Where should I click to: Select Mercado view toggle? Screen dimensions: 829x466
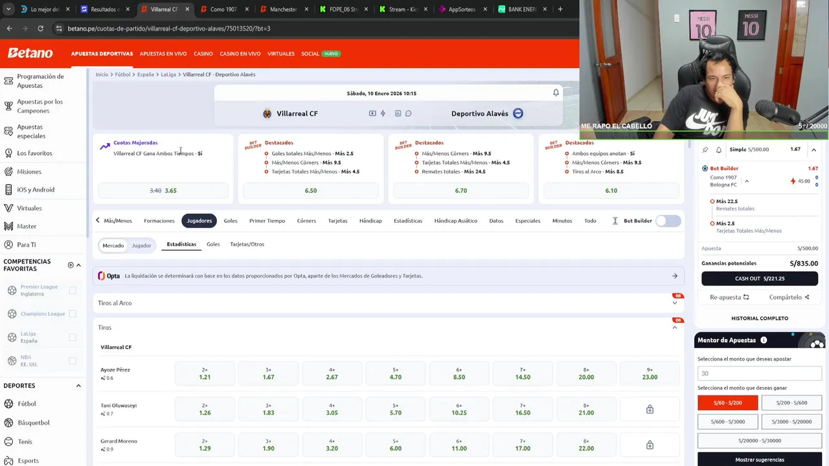pos(113,245)
